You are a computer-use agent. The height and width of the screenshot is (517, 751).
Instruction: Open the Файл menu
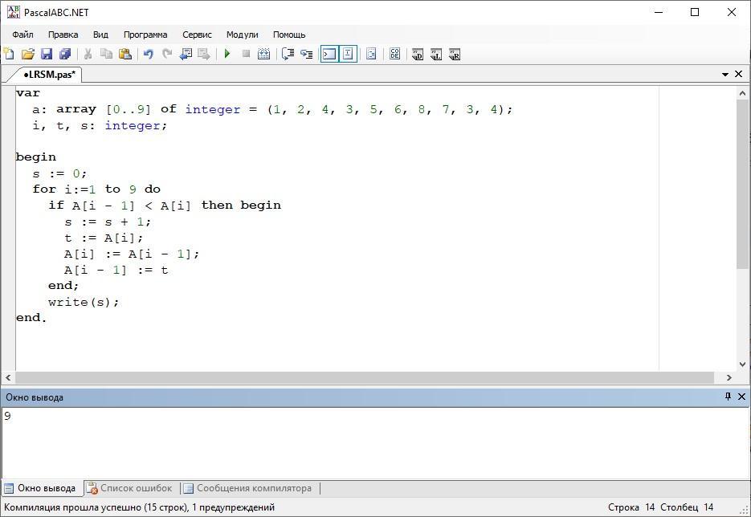point(22,35)
